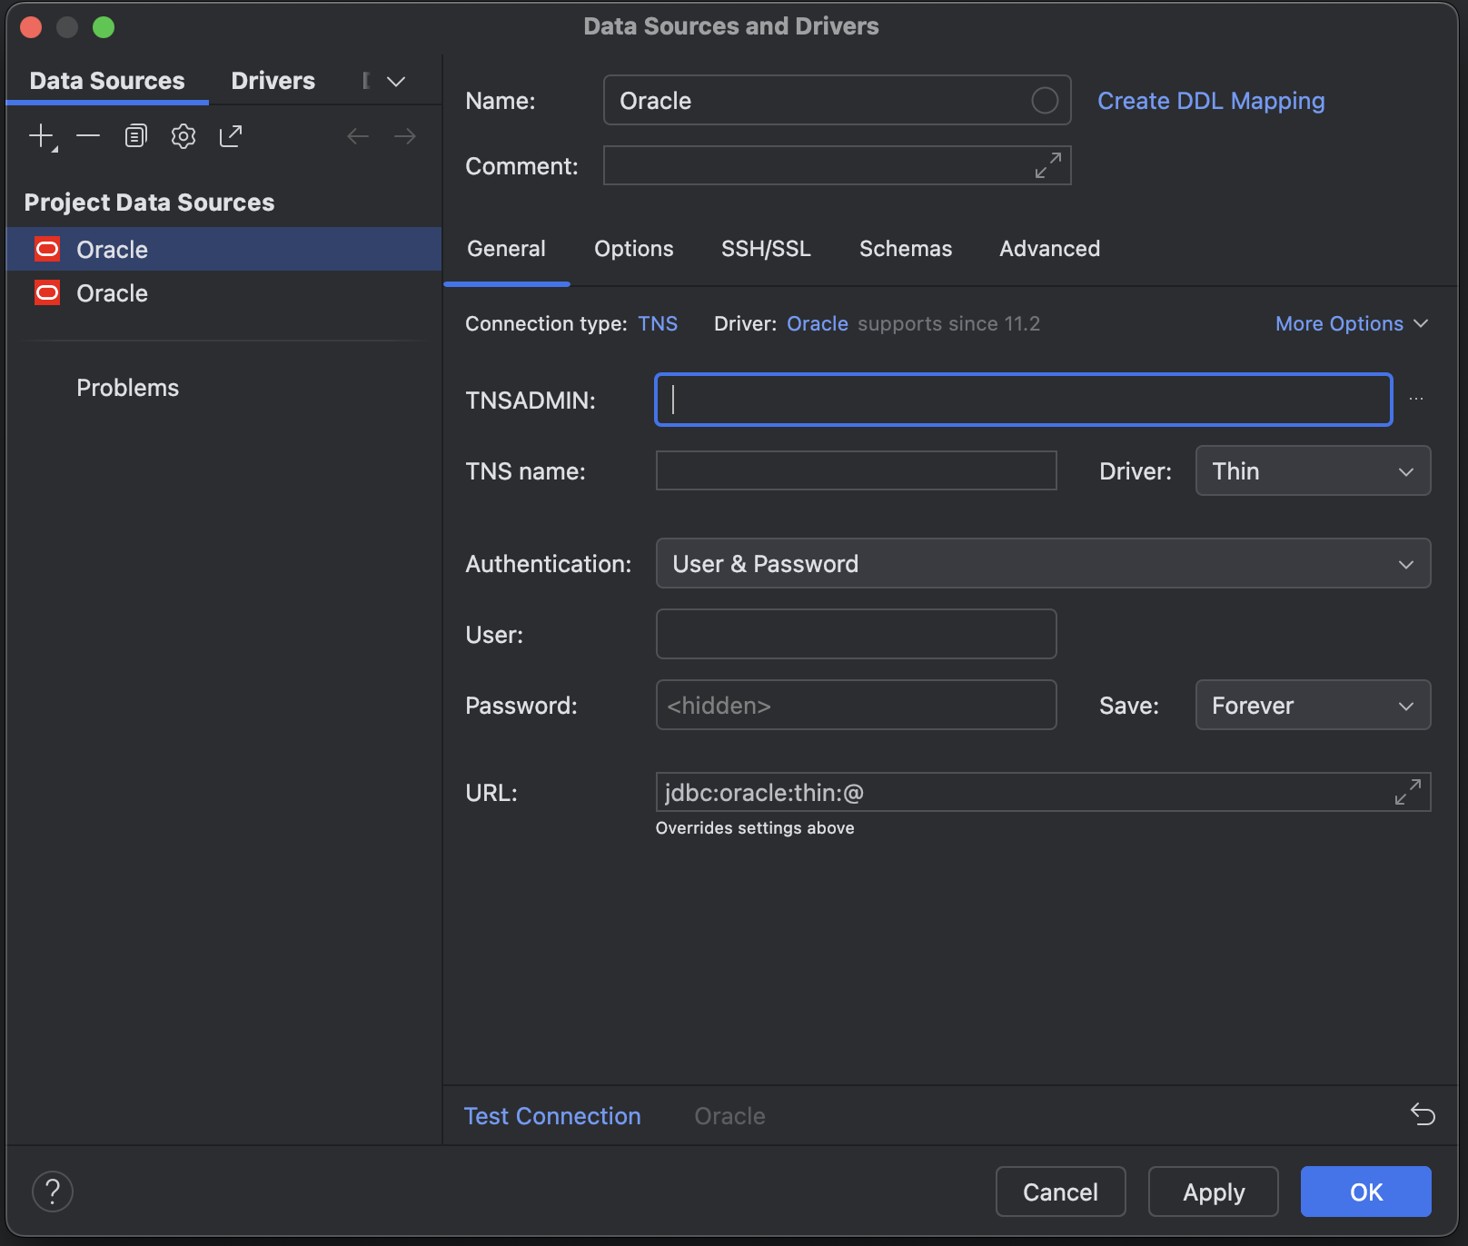The height and width of the screenshot is (1246, 1468).
Task: Open the Schemas tab
Action: coord(906,249)
